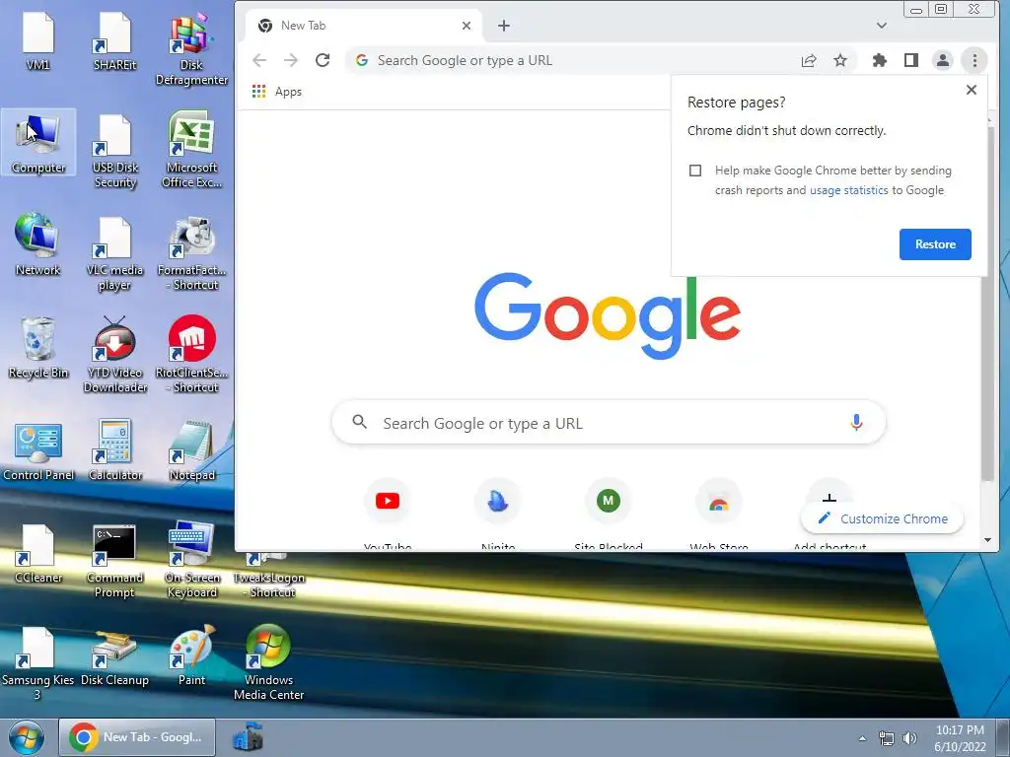Select the SHAREit shortcut
Viewport: 1010px width, 757px height.
tap(114, 39)
